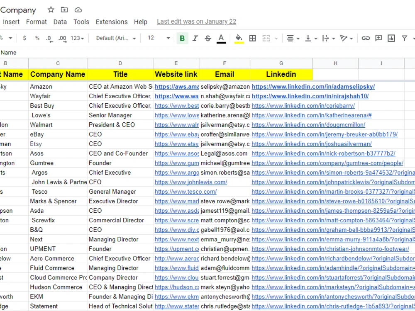Image resolution: width=415 pixels, height=311 pixels.
Task: Click merge cells icon
Action: click(x=266, y=38)
